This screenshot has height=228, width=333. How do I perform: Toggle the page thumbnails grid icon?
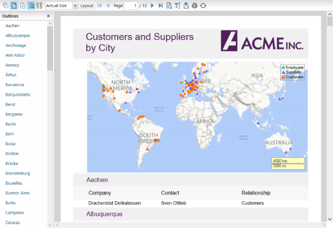tap(39, 5)
